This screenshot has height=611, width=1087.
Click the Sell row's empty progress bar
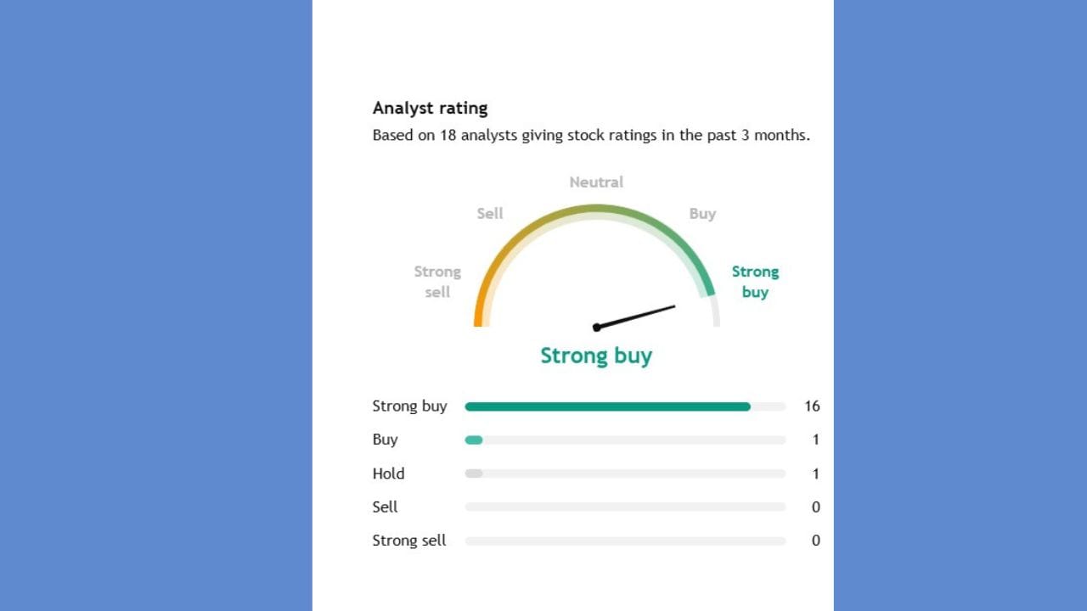point(625,507)
